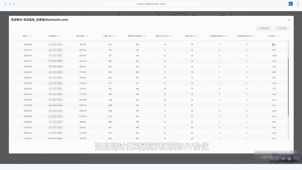The width and height of the screenshot is (302, 170).
Task: Click blurred store name in 20200303 row
Action: click(x=55, y=89)
